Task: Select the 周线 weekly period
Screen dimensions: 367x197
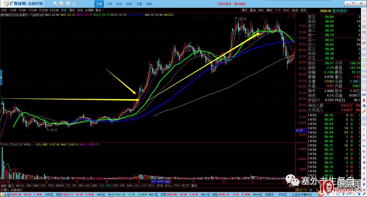Action: (x=72, y=10)
